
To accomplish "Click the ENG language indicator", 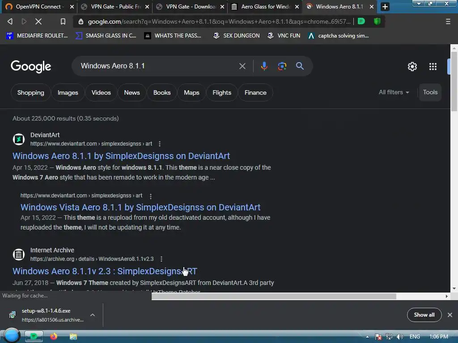I will point(415,337).
